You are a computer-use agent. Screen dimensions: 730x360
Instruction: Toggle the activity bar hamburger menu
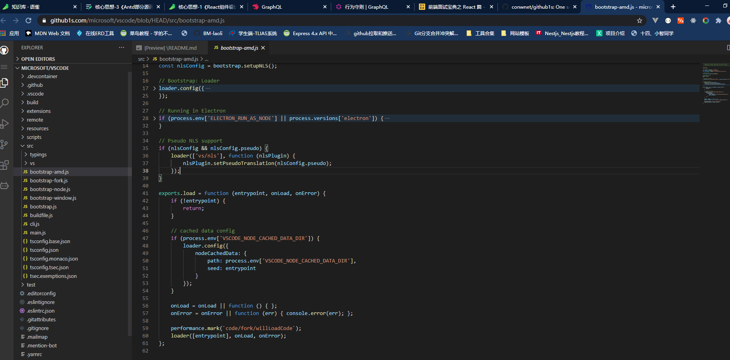4,67
